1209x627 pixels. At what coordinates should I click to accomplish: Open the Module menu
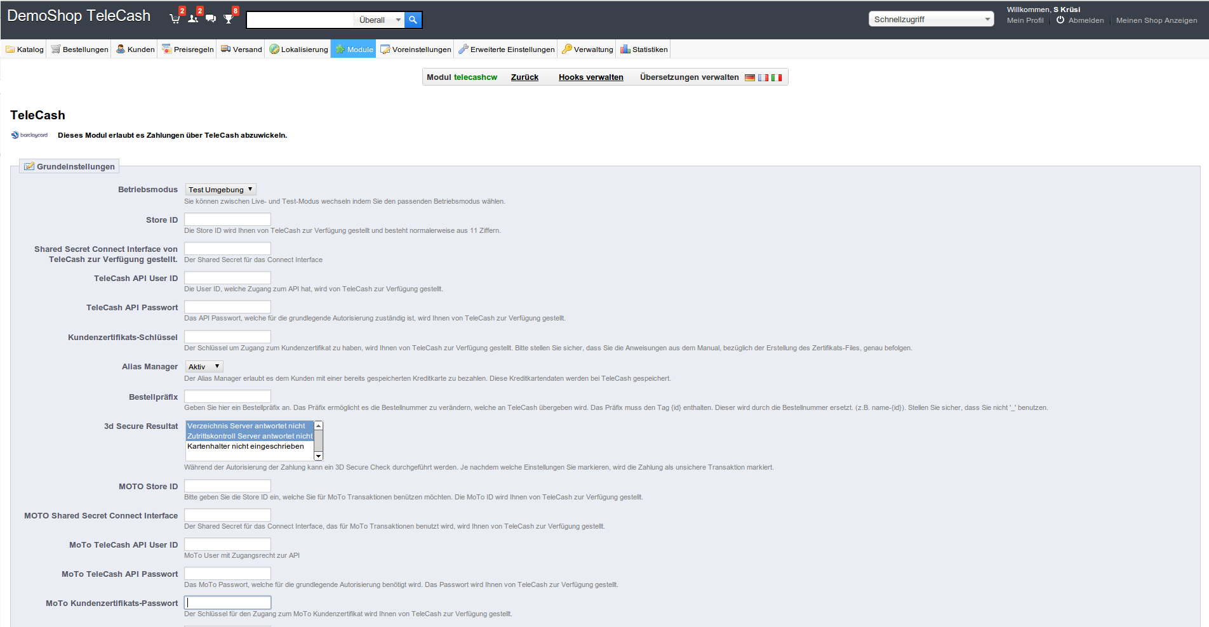point(354,49)
